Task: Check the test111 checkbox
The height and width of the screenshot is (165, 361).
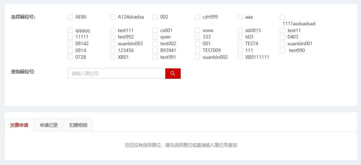Action: coord(113,30)
